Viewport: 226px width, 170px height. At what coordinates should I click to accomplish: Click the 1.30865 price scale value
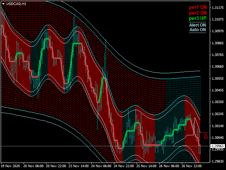pos(218,43)
